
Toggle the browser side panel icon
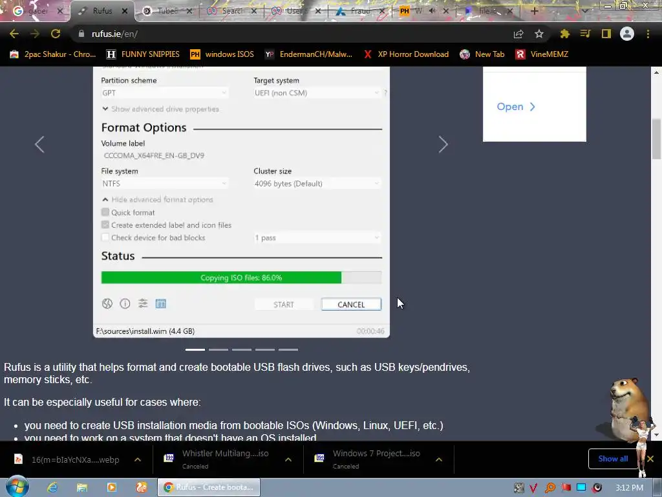click(x=606, y=34)
